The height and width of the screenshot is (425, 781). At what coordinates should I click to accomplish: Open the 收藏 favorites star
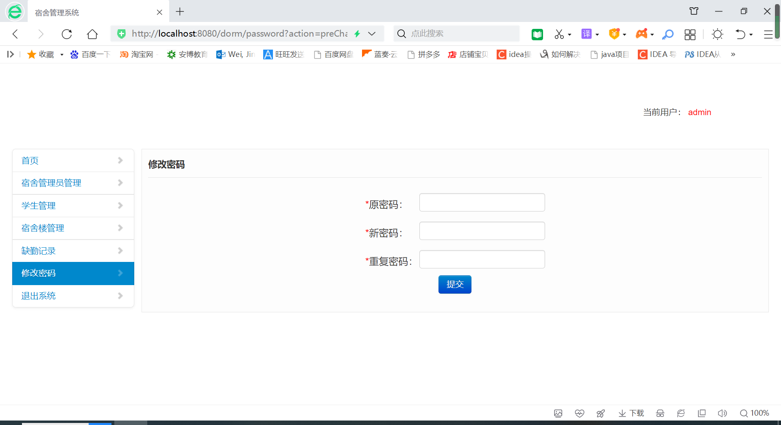(40, 54)
